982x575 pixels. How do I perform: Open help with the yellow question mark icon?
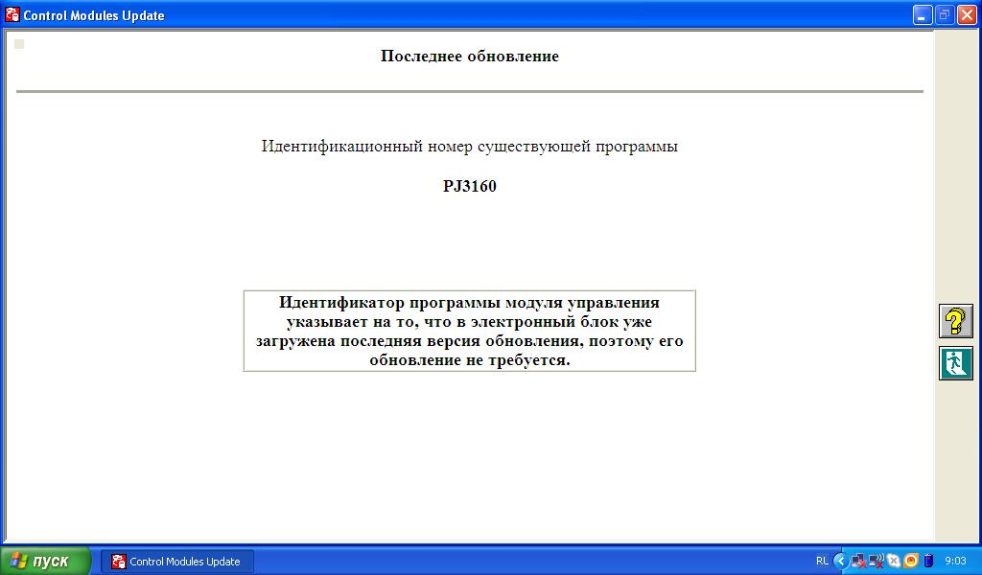[955, 321]
